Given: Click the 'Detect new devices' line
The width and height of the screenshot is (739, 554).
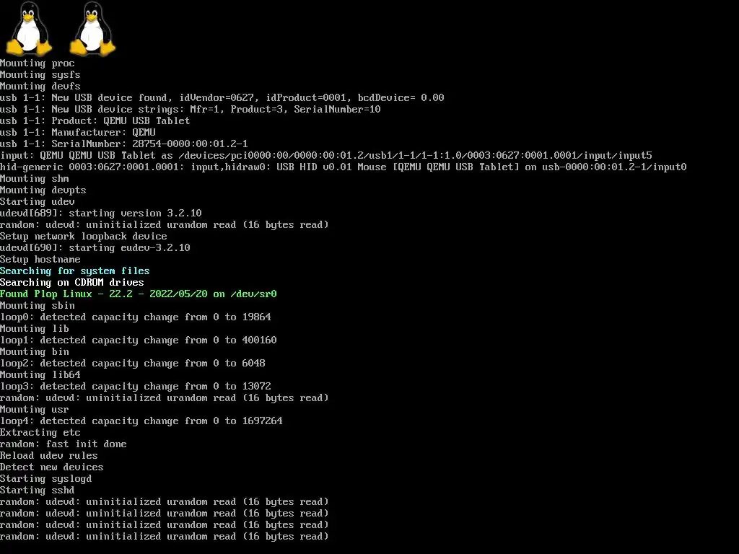Looking at the screenshot, I should pos(52,467).
